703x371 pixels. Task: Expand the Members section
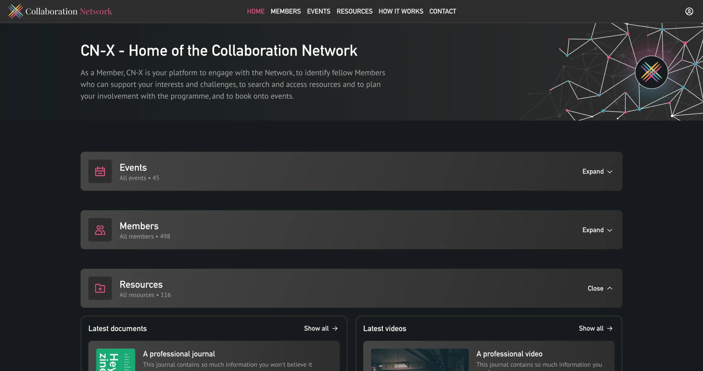(597, 230)
